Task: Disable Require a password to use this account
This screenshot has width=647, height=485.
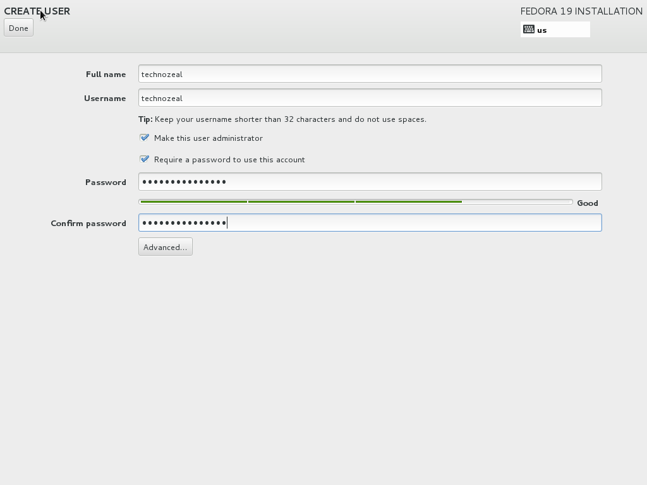Action: pyautogui.click(x=145, y=159)
